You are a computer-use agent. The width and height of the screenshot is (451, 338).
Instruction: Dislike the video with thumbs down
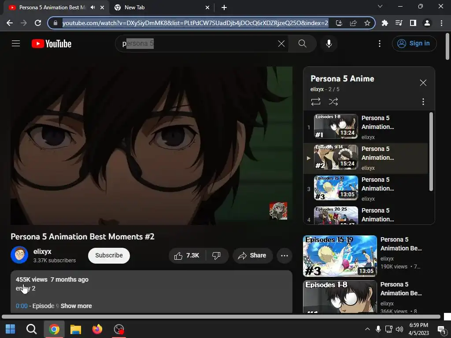click(x=217, y=256)
